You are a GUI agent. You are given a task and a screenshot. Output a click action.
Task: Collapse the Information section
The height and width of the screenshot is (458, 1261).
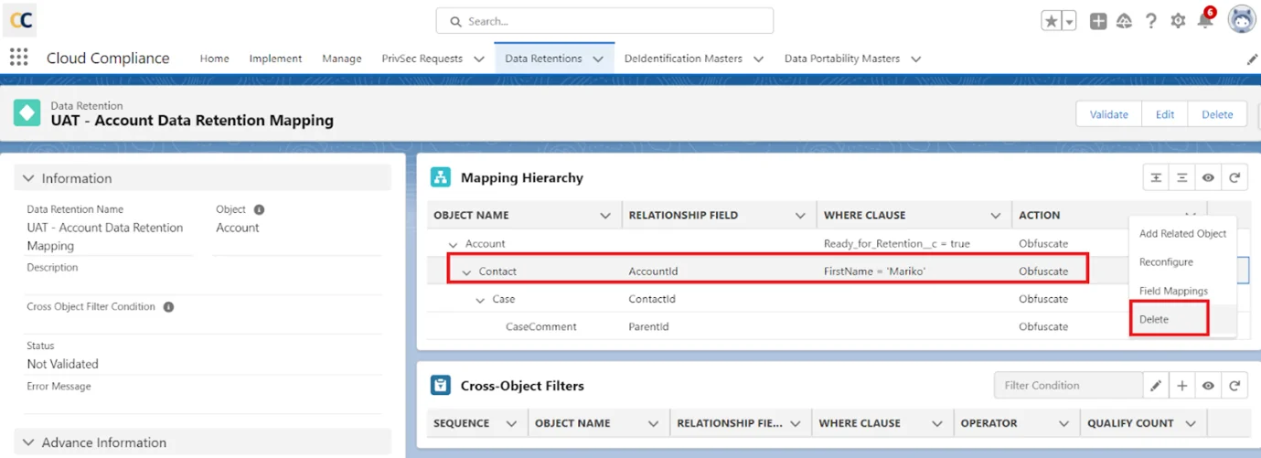(28, 178)
